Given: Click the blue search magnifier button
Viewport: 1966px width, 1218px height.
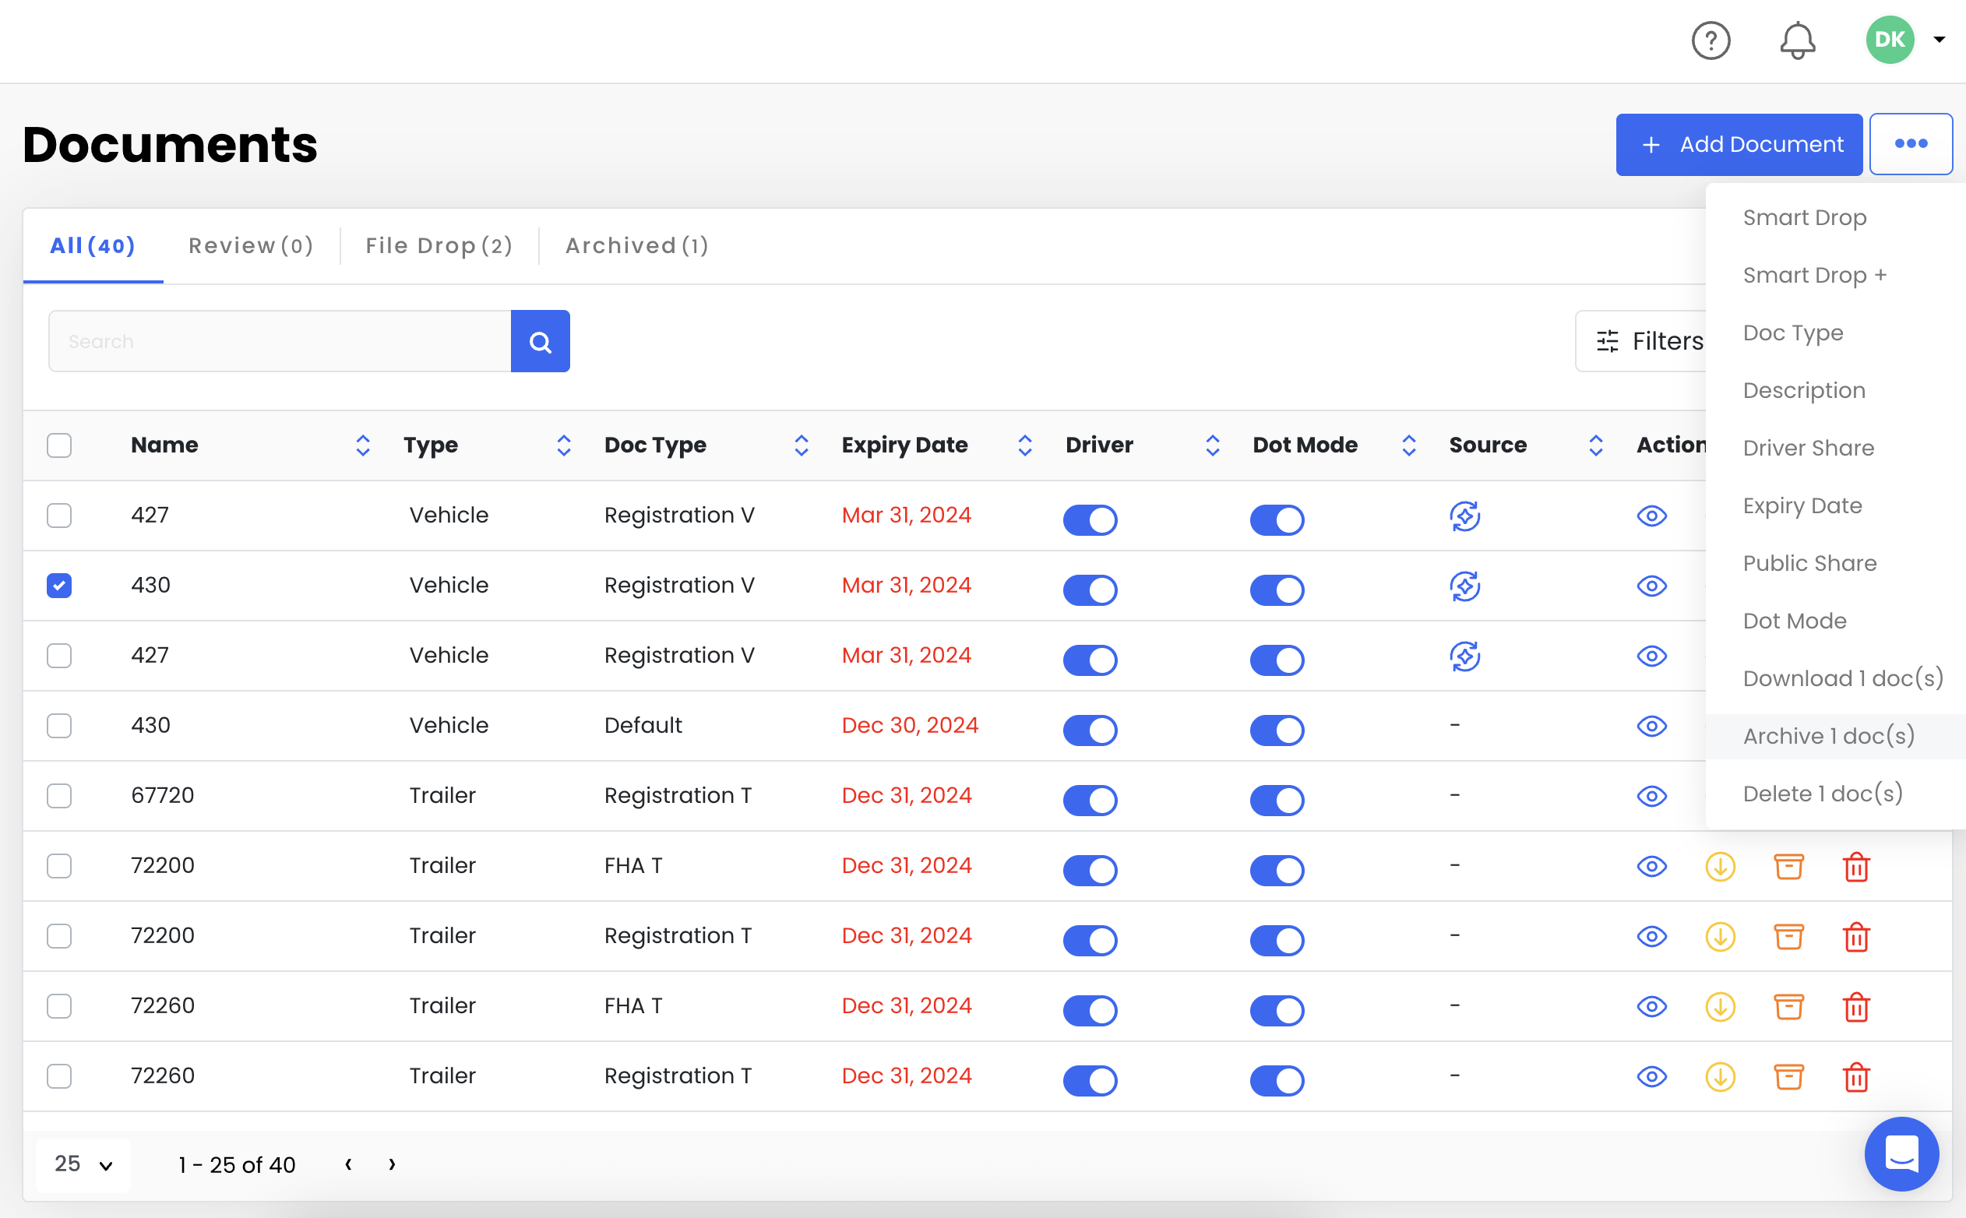Looking at the screenshot, I should (540, 342).
